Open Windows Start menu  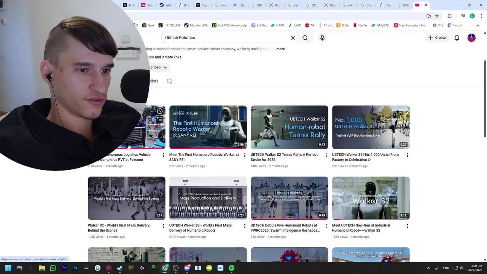point(8,268)
